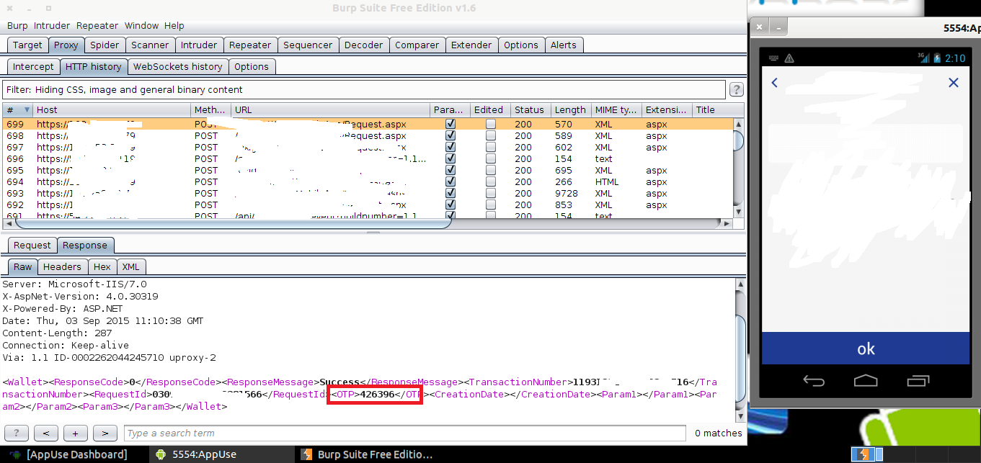
Task: Select history row number 692
Action: click(x=368, y=204)
